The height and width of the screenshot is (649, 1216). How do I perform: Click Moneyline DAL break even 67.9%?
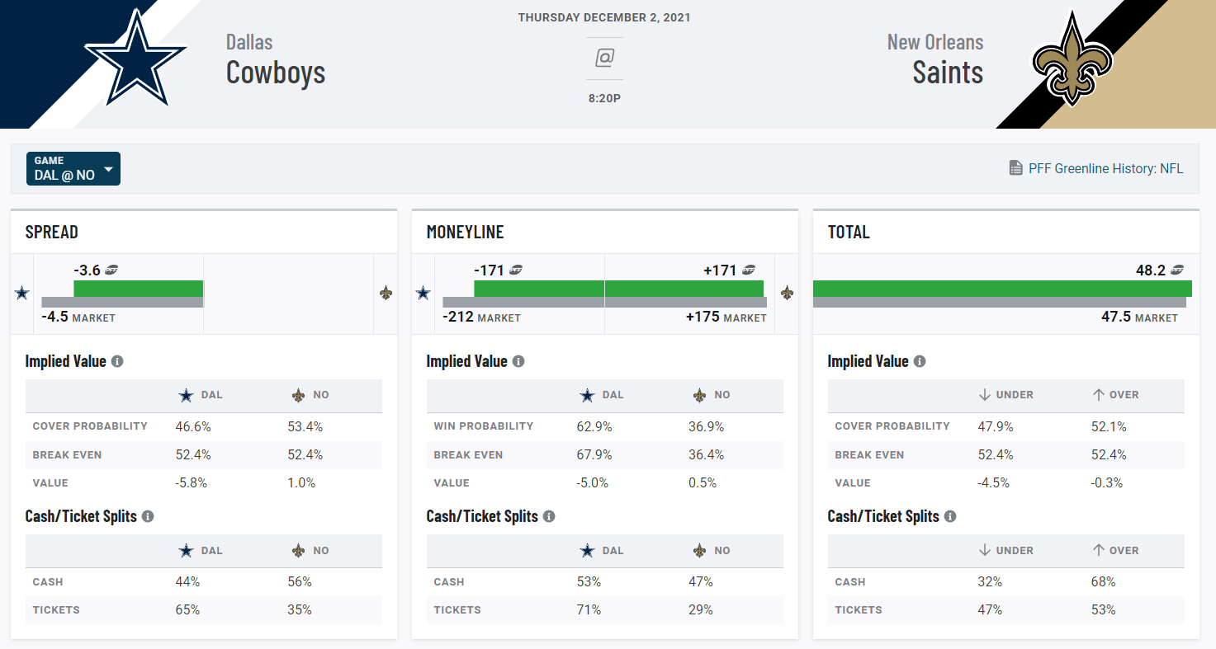coord(594,454)
